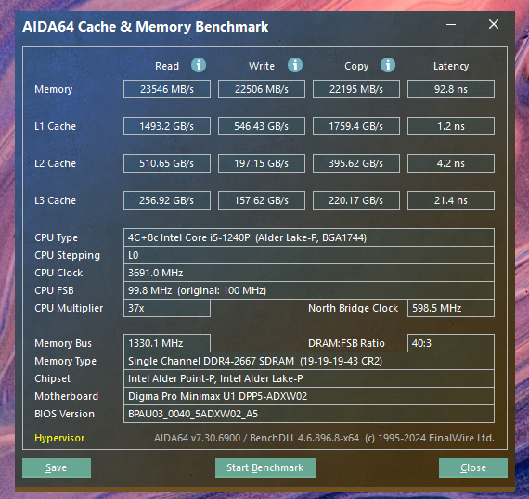This screenshot has width=529, height=499.
Task: Click the CPU FSB field 99.8 MHz
Action: coord(309,290)
